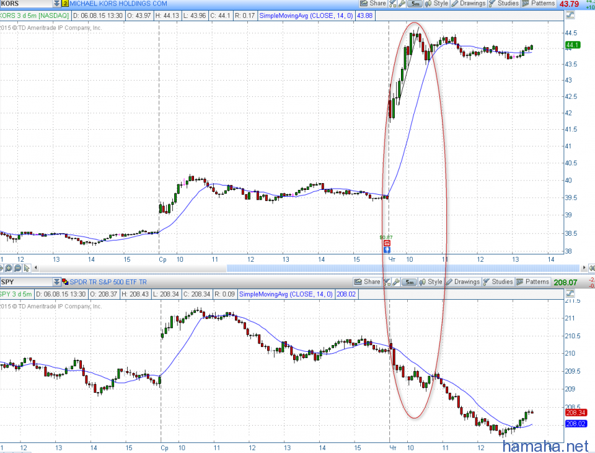
Task: Click the blue KORS time scrollbar thumb
Action: (403, 268)
